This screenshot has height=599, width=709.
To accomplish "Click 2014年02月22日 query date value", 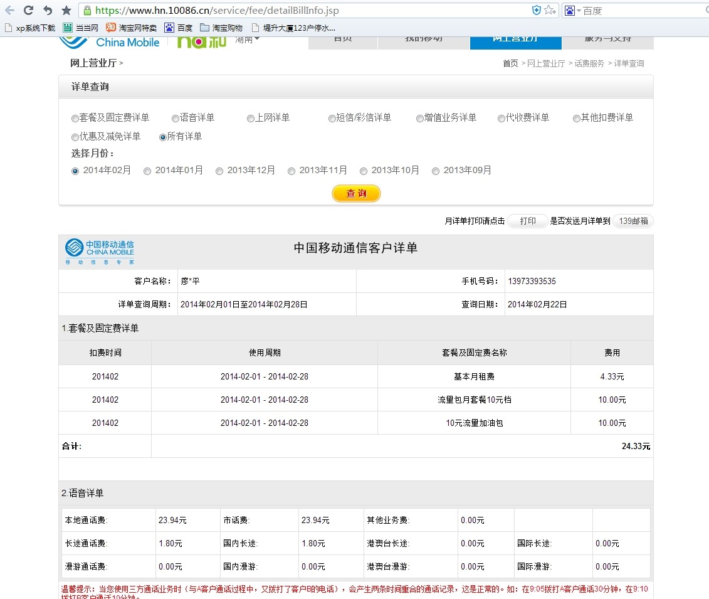I will [x=537, y=304].
